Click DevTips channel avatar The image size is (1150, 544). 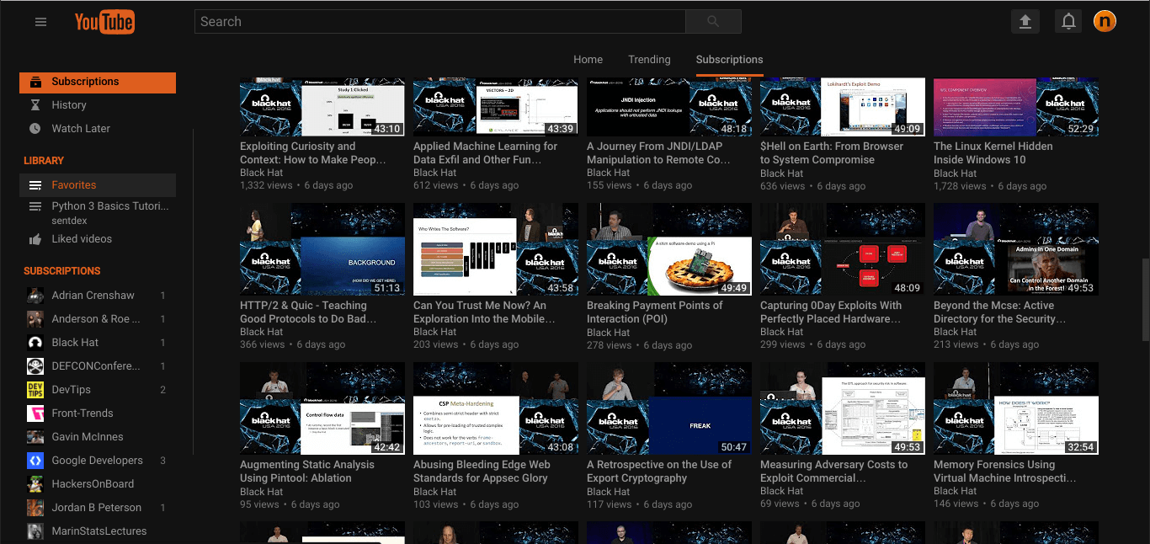(35, 390)
